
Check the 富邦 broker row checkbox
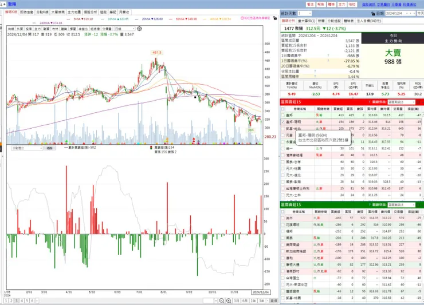(x=283, y=116)
